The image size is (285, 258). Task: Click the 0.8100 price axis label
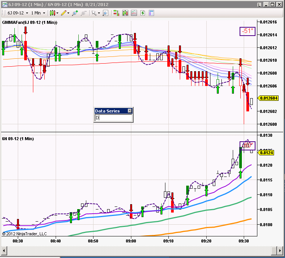pyautogui.click(x=266, y=225)
